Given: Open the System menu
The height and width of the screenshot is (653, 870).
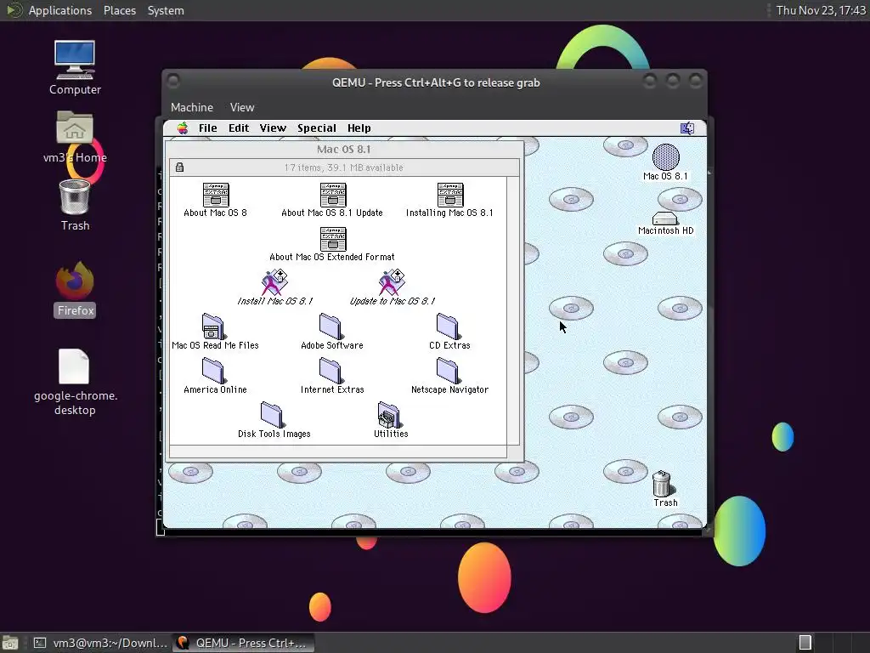Looking at the screenshot, I should pyautogui.click(x=166, y=10).
